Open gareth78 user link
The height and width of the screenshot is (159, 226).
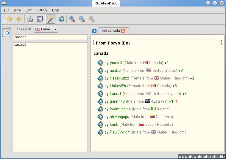tap(117, 101)
